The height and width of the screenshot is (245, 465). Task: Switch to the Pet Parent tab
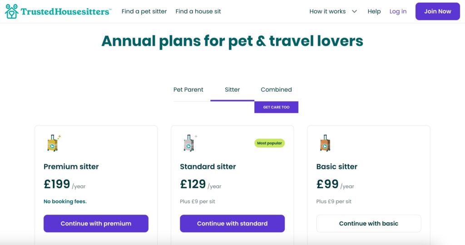click(188, 89)
